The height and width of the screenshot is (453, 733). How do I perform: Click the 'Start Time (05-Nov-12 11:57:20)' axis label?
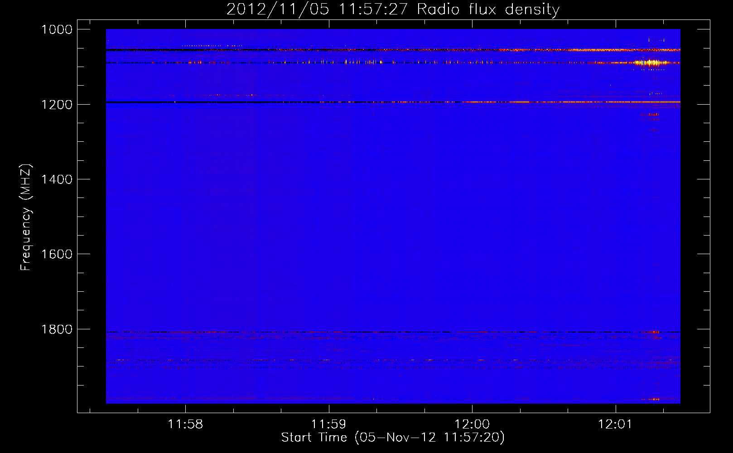(x=393, y=437)
